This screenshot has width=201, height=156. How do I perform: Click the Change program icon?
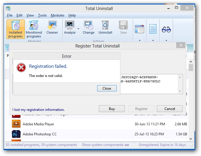(89, 28)
